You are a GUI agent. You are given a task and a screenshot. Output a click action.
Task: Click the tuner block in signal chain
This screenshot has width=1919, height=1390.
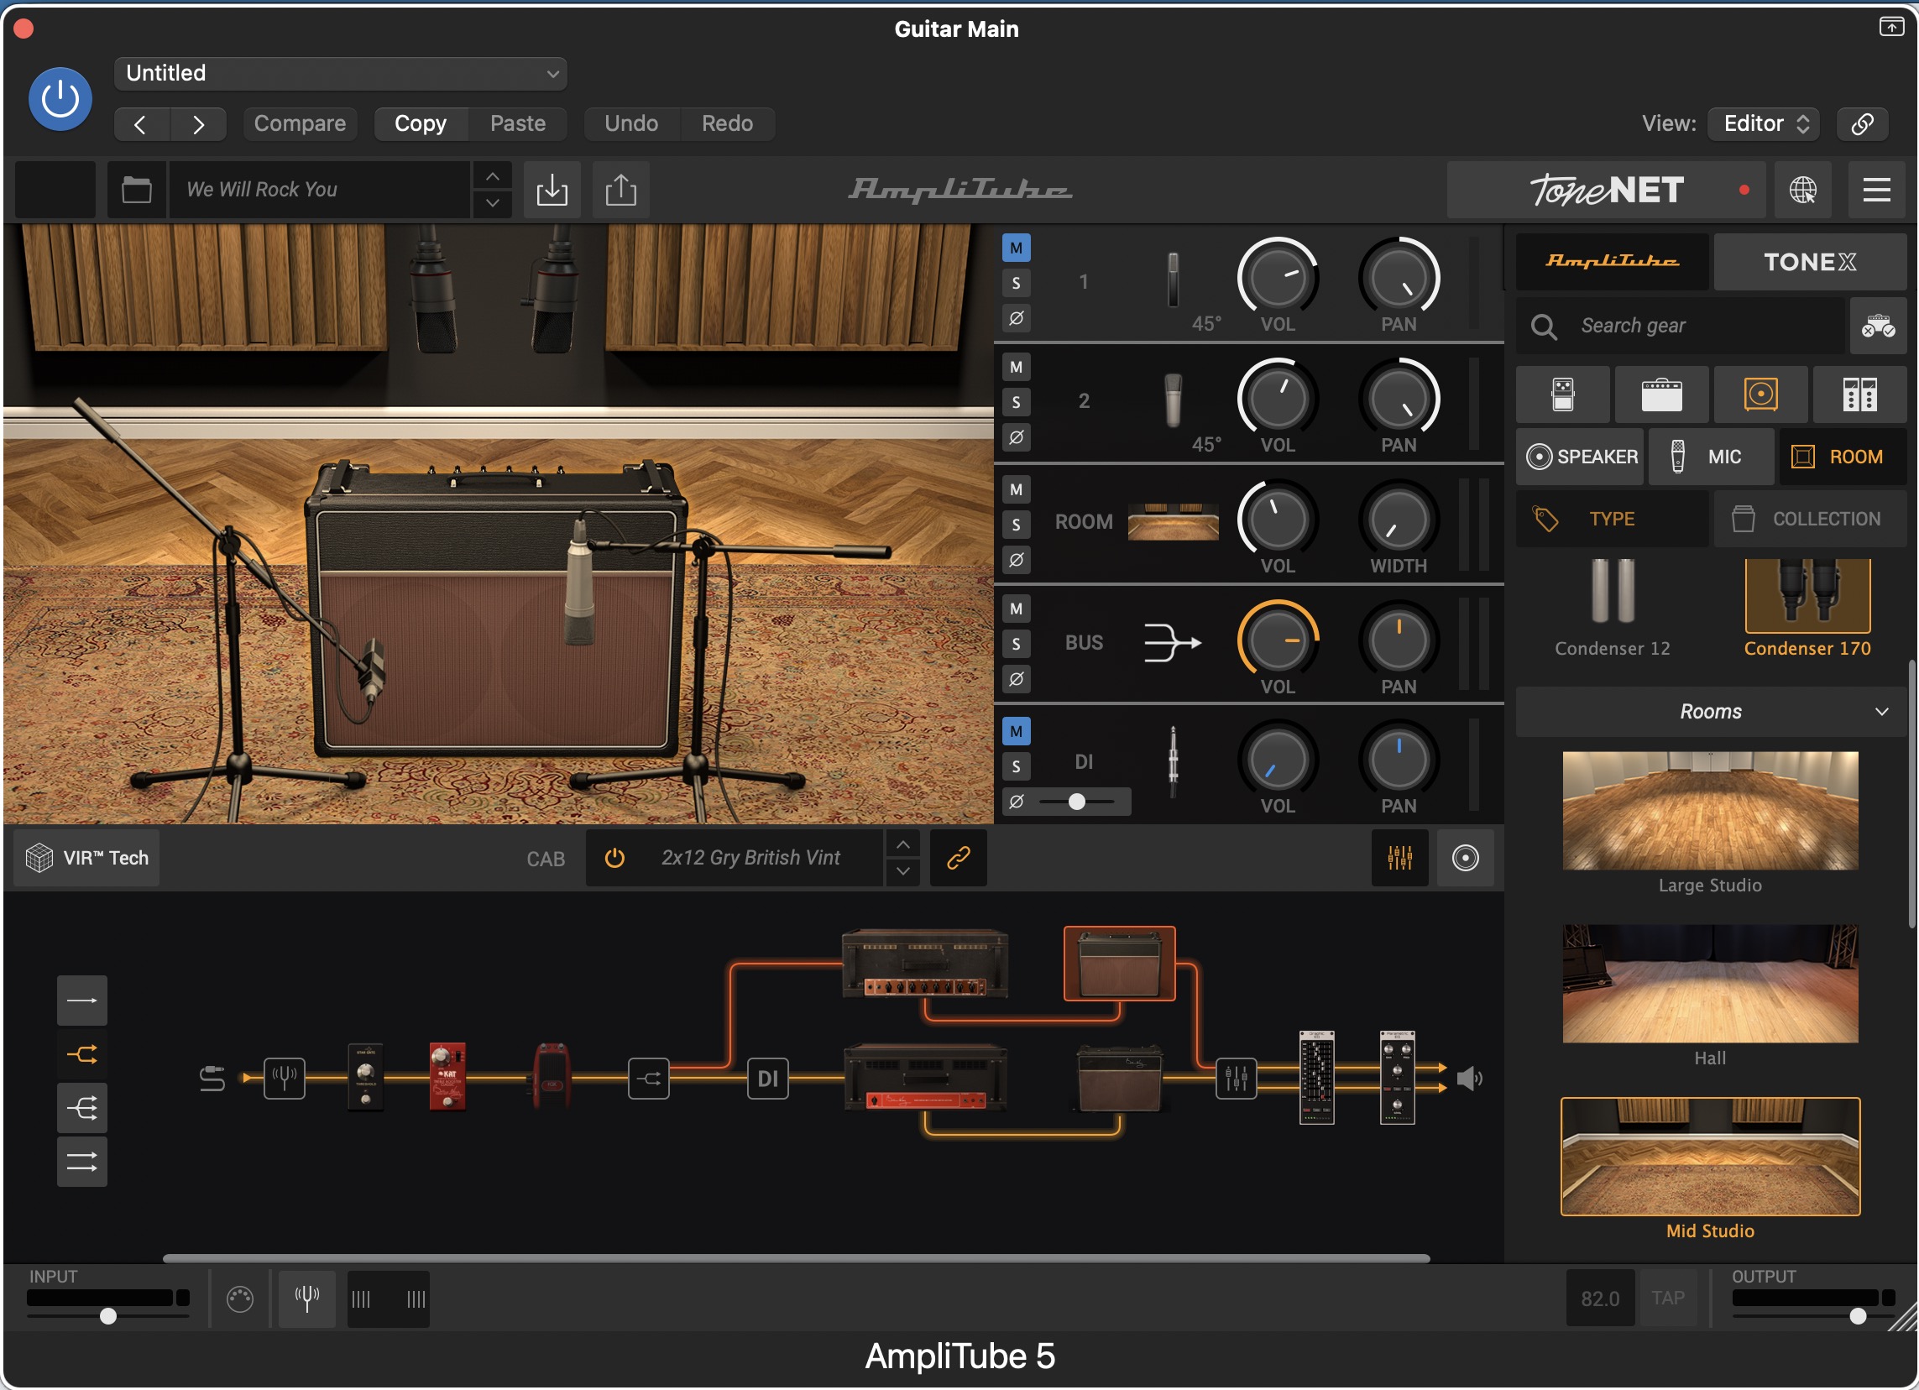coord(285,1079)
